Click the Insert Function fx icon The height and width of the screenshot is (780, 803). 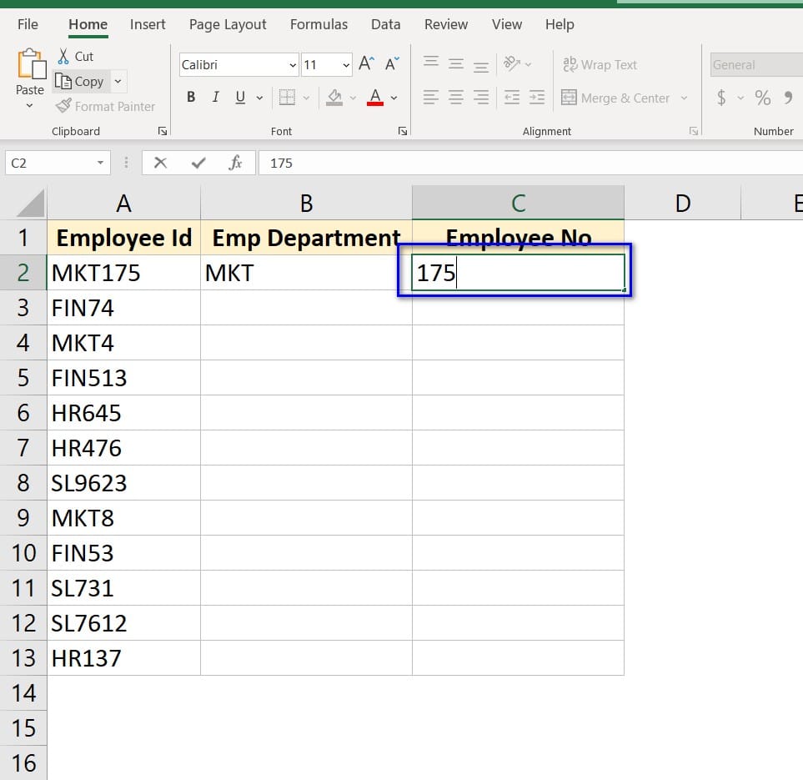pos(236,163)
